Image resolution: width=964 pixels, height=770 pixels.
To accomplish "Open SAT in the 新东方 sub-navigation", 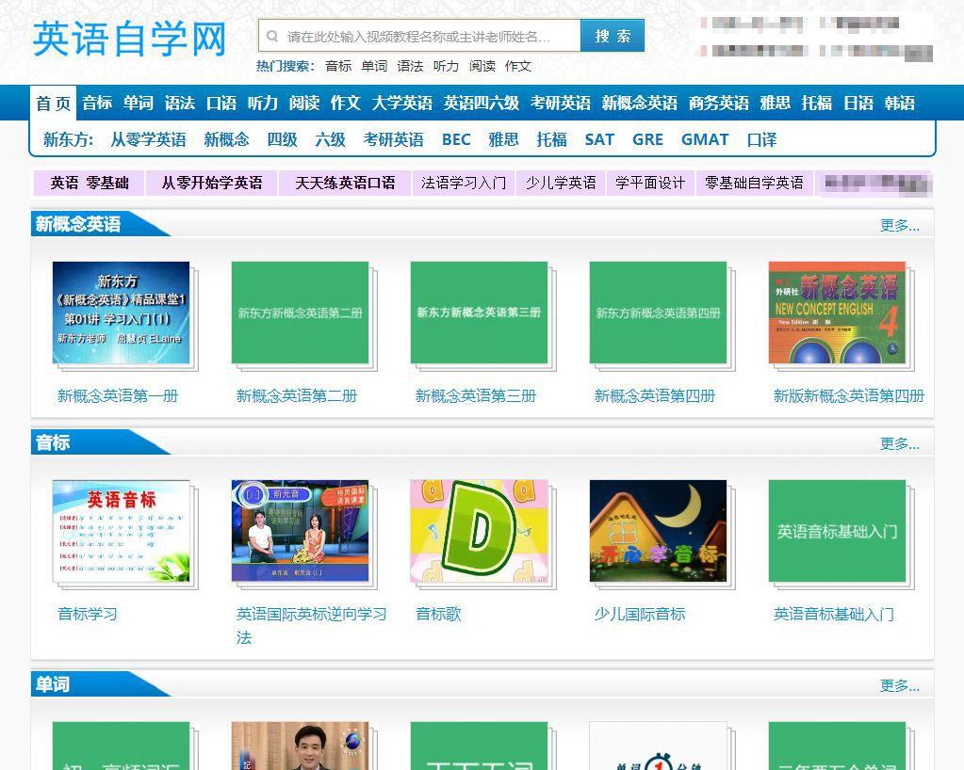I will coord(599,139).
